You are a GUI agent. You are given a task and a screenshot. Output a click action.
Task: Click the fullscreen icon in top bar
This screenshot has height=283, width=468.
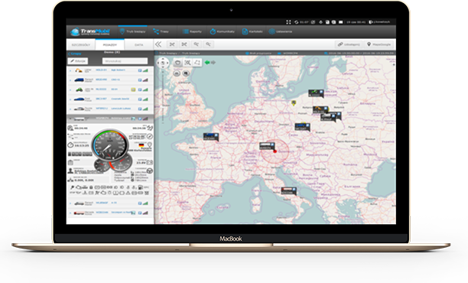point(288,22)
